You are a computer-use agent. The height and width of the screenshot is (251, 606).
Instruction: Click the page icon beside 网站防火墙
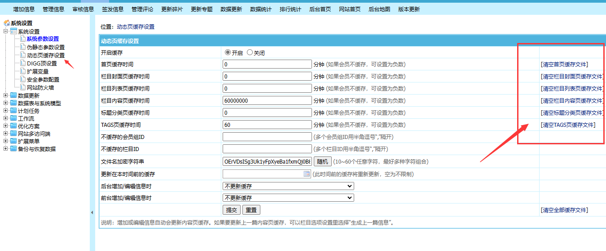[23, 88]
